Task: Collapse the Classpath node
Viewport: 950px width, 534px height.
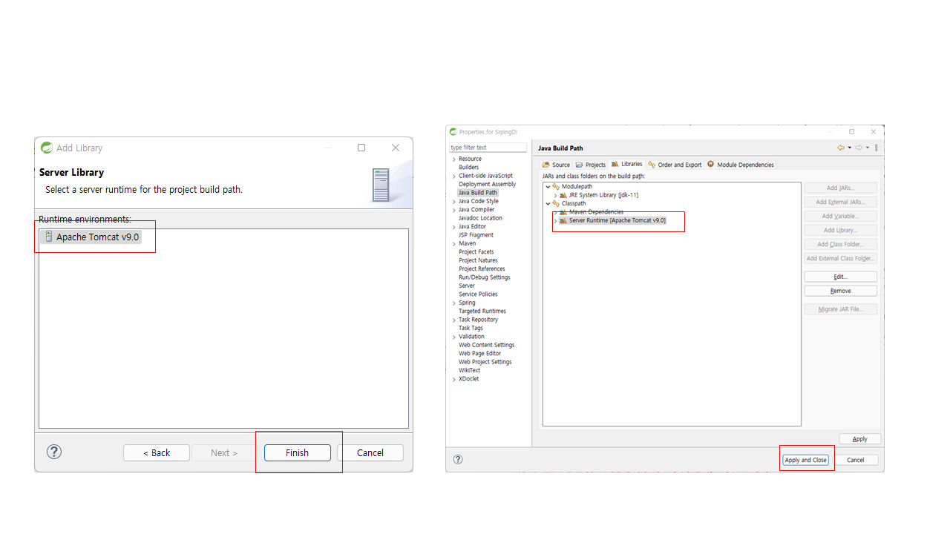Action: (548, 203)
